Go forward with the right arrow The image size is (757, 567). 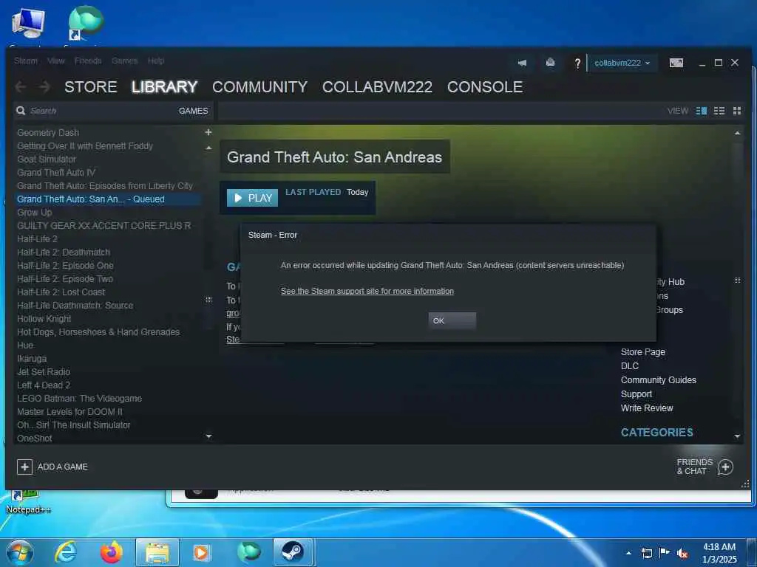44,87
